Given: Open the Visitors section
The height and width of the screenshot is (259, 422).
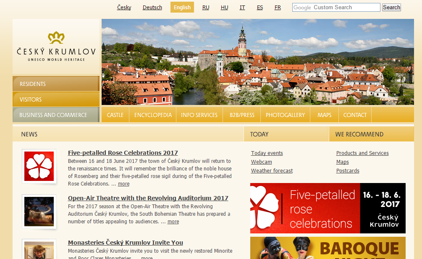Looking at the screenshot, I should (56, 99).
